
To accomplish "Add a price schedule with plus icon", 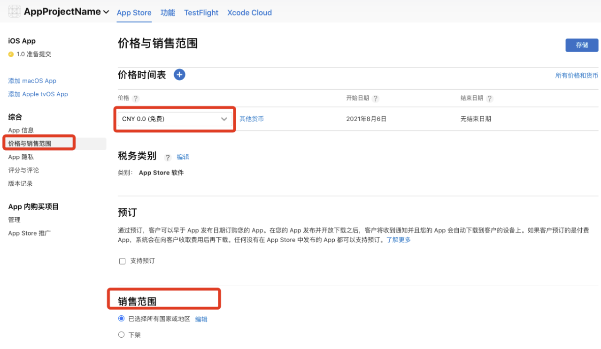I will [x=179, y=75].
